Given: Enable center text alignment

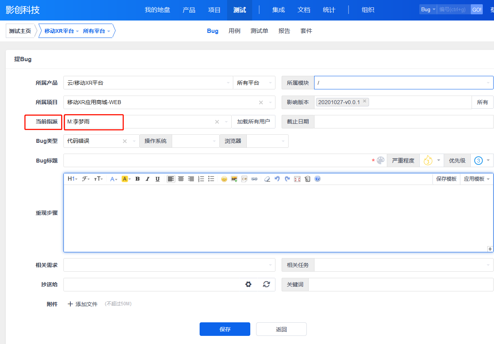Looking at the screenshot, I should click(181, 179).
